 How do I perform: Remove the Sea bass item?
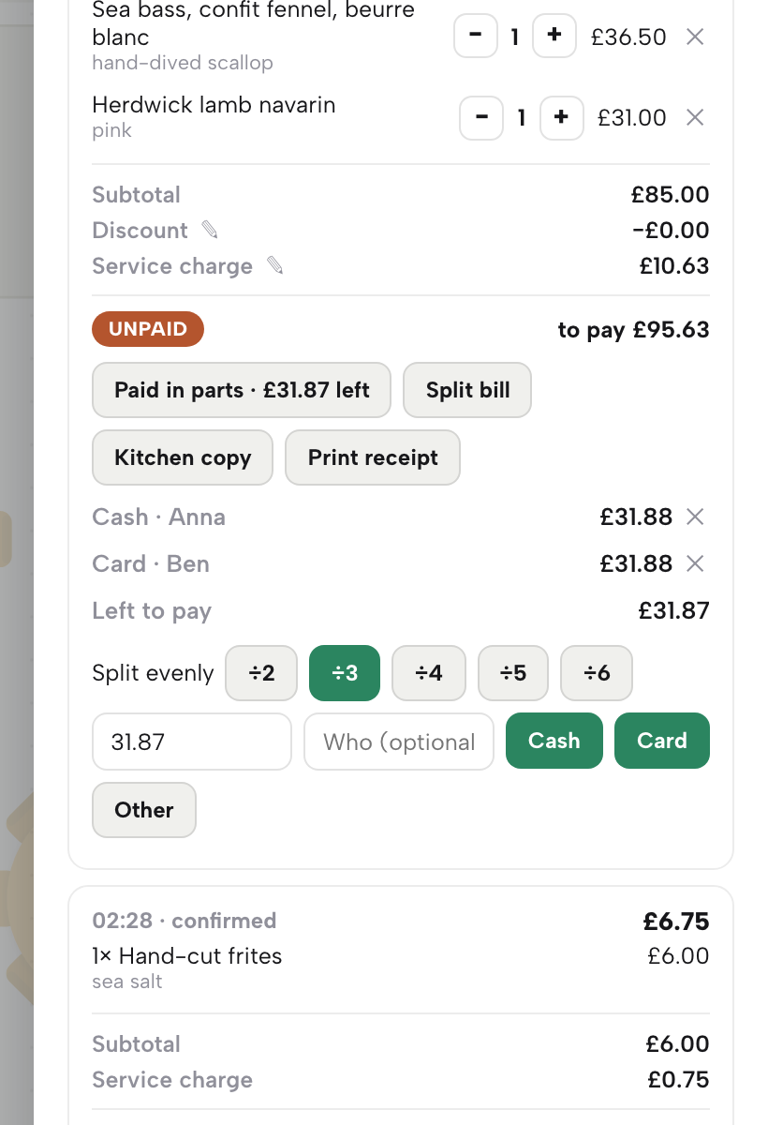695,37
